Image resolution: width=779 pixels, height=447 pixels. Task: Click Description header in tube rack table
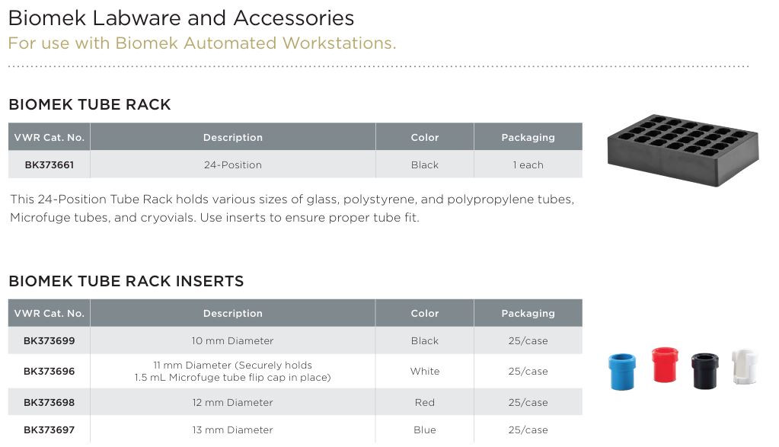[x=232, y=137]
